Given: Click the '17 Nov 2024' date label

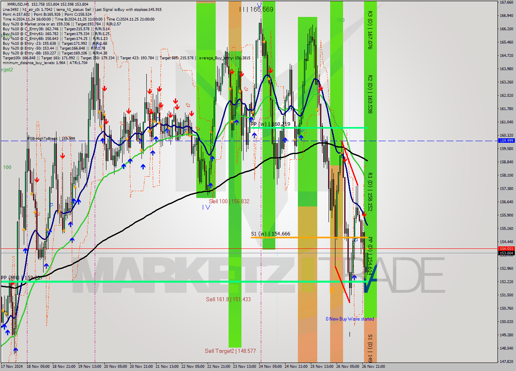Looking at the screenshot, I should [x=12, y=367].
